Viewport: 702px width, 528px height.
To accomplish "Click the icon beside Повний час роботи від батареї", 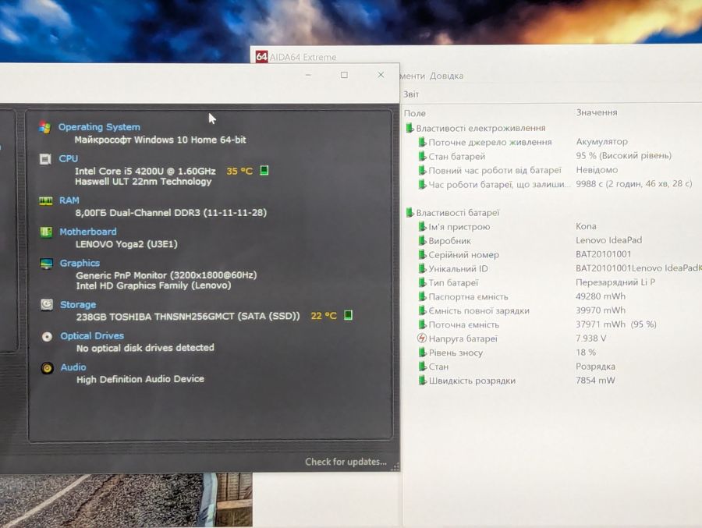I will (422, 171).
